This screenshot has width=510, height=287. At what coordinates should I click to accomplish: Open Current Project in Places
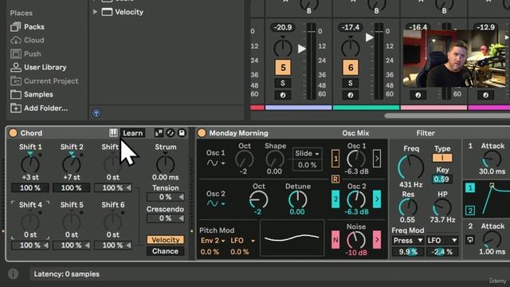pyautogui.click(x=45, y=81)
